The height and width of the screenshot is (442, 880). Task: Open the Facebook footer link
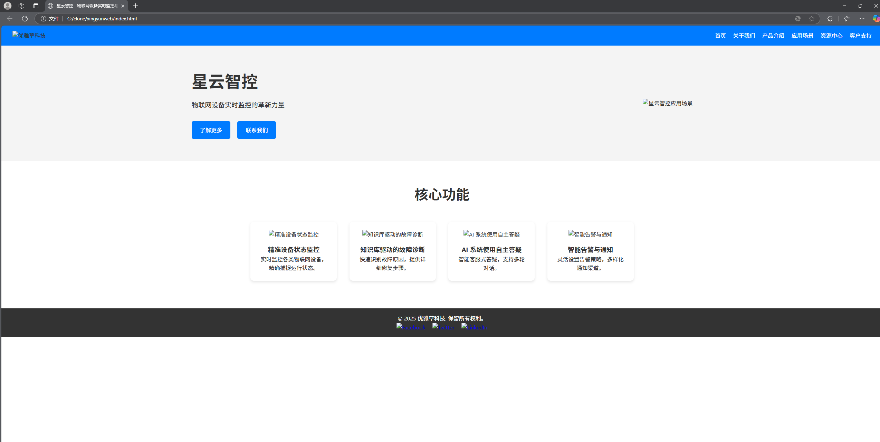coord(411,327)
